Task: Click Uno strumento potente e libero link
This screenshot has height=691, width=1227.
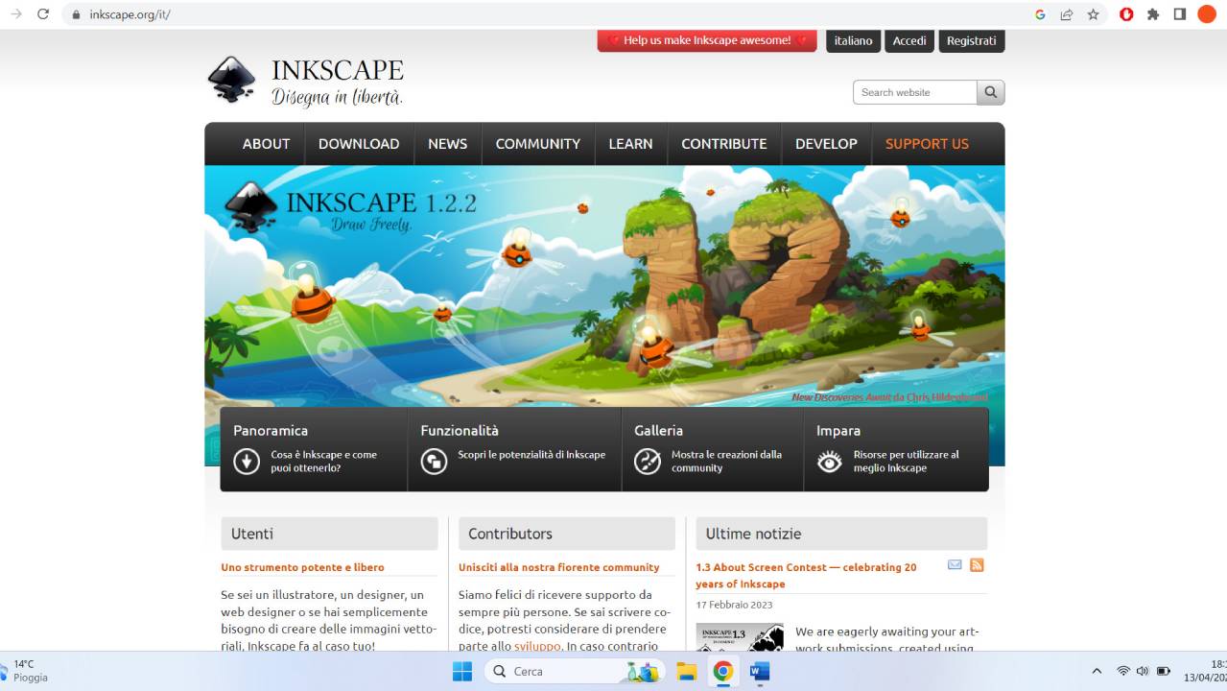Action: 302,567
